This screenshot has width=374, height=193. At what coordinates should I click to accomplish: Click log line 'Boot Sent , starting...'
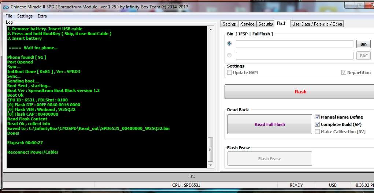pyautogui.click(x=29, y=86)
